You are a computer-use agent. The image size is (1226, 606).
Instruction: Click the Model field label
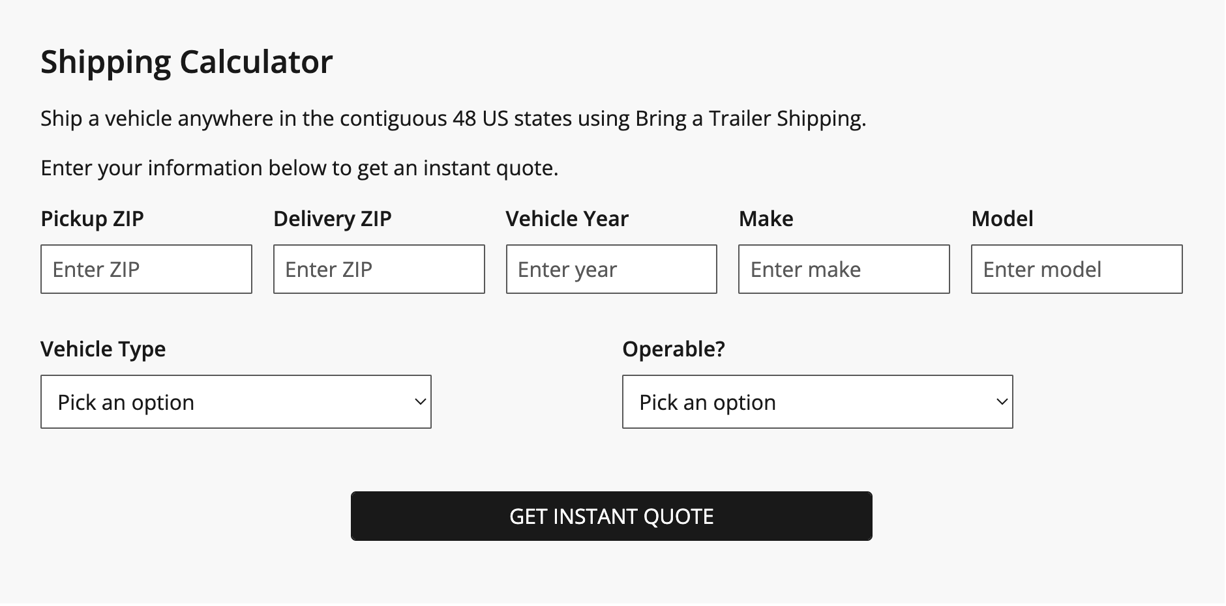[1002, 219]
